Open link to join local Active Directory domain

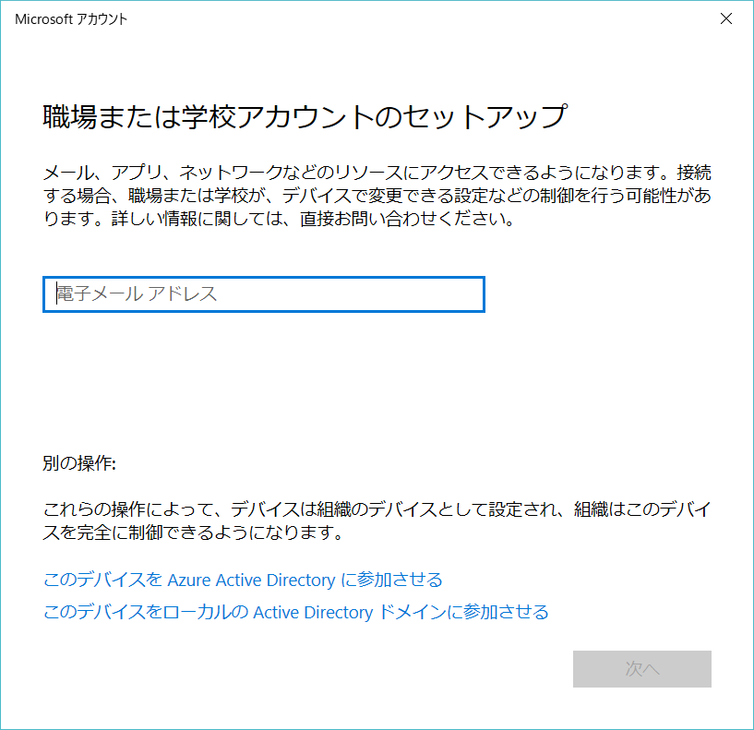(x=295, y=612)
